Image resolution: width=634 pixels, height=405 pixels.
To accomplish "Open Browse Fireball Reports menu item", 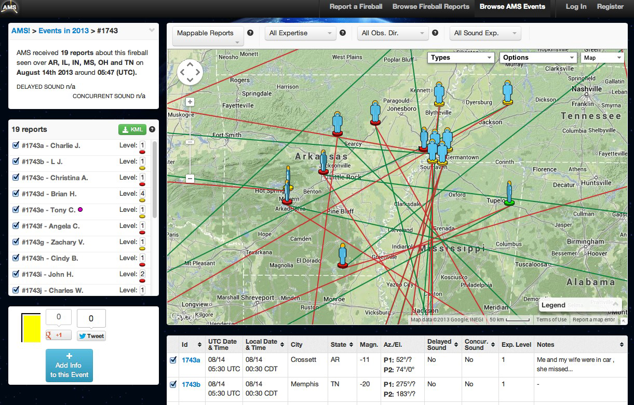I will (430, 7).
